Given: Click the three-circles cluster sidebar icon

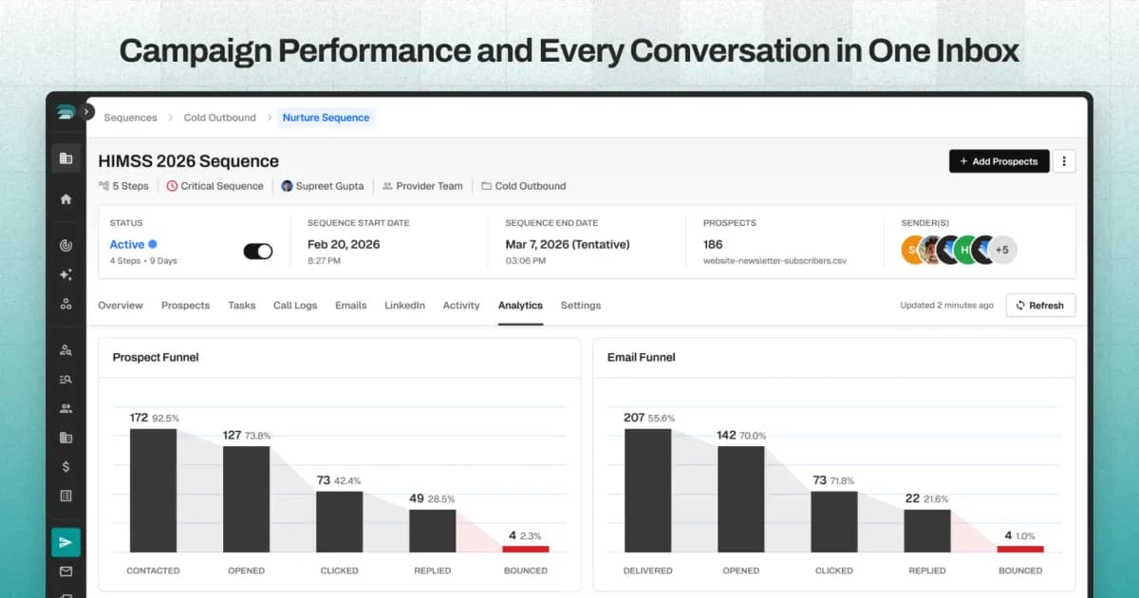Looking at the screenshot, I should point(65,304).
